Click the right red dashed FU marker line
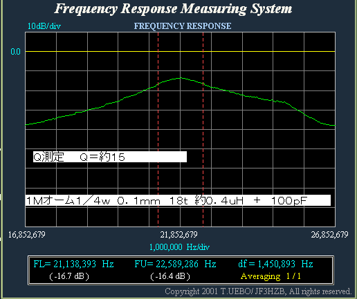 coord(203,129)
